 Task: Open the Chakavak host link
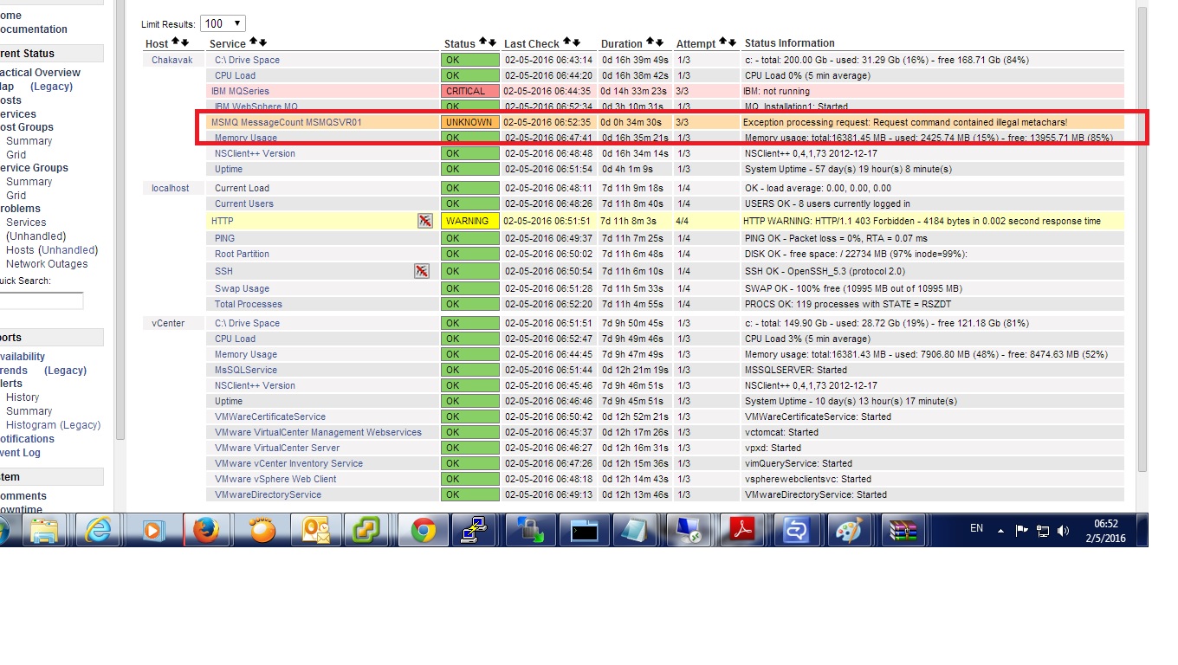pyautogui.click(x=172, y=60)
